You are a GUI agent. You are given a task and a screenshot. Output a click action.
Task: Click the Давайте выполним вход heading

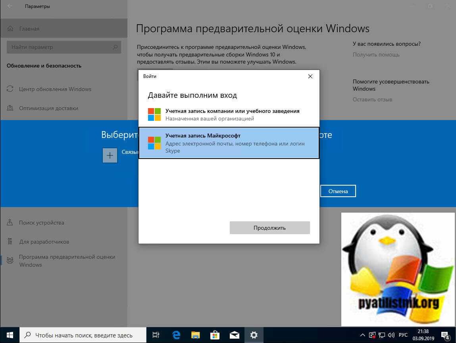pyautogui.click(x=192, y=95)
